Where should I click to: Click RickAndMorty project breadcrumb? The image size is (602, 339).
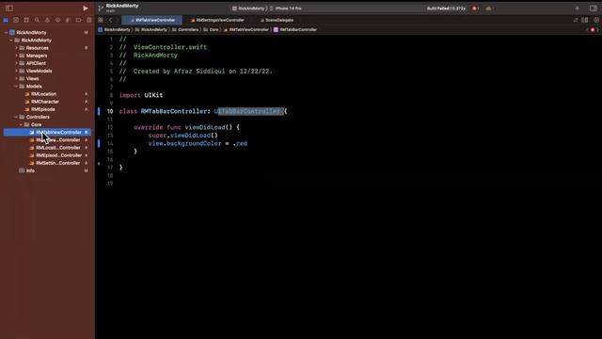tap(114, 29)
